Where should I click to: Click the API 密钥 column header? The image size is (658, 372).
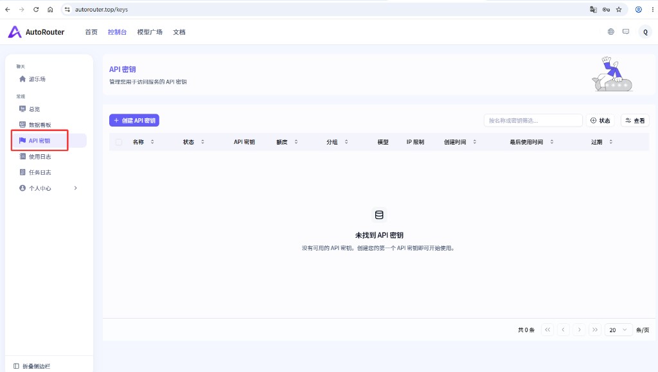(x=244, y=142)
